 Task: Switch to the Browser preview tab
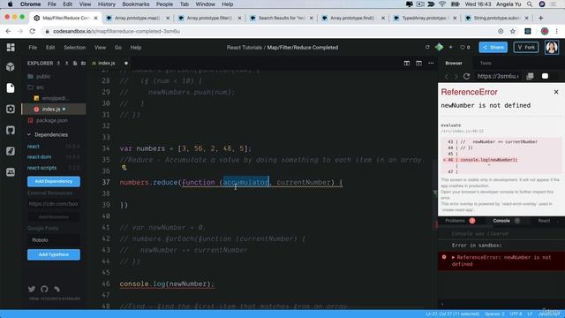click(454, 63)
